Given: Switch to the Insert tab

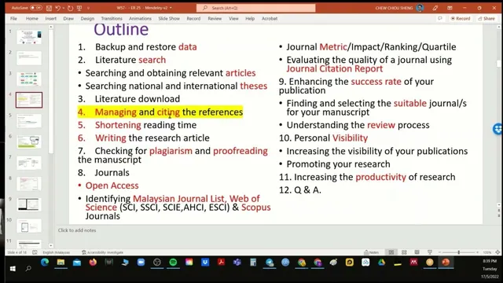Looking at the screenshot, I should pyautogui.click(x=50, y=19).
